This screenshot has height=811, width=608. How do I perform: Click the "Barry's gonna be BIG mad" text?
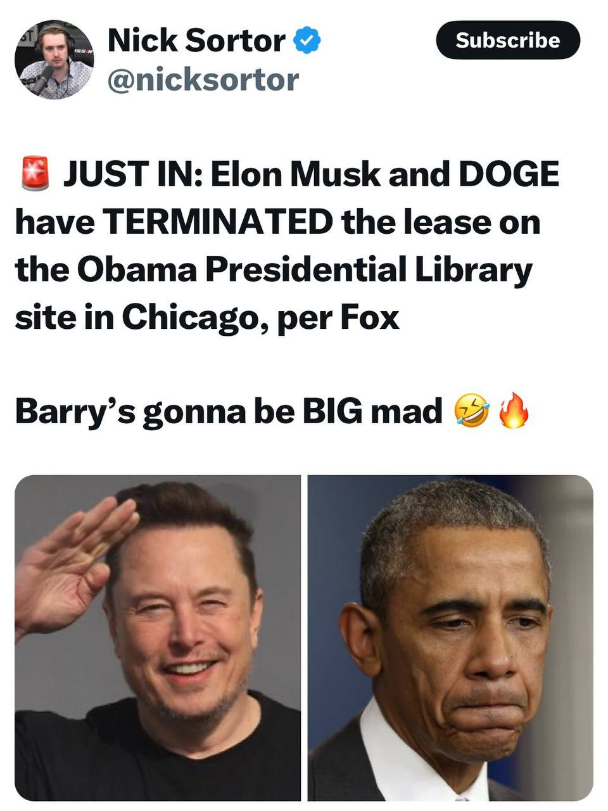tap(229, 411)
